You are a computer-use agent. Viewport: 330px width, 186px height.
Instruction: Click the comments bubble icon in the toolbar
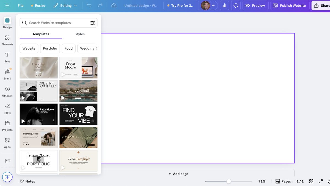(x=236, y=5)
